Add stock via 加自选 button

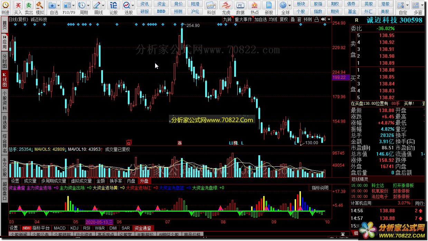pyautogui.click(x=261, y=19)
